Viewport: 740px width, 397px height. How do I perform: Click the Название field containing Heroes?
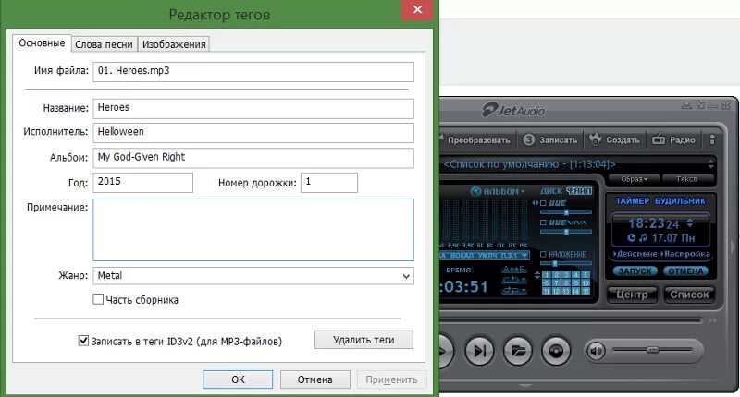253,108
